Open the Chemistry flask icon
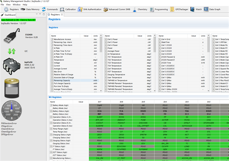The width and height of the screenshot is (229, 161). tap(135, 10)
